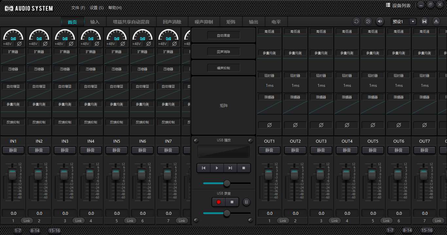Toggle +48V phantom power on IN1
This screenshot has width=447, height=235.
tap(7, 44)
